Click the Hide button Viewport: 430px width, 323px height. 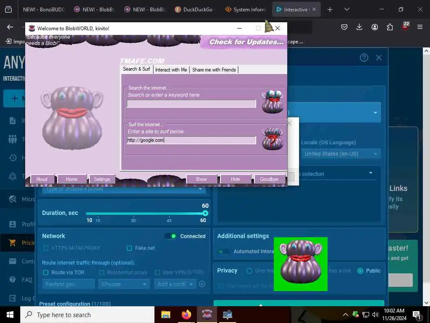235,179
